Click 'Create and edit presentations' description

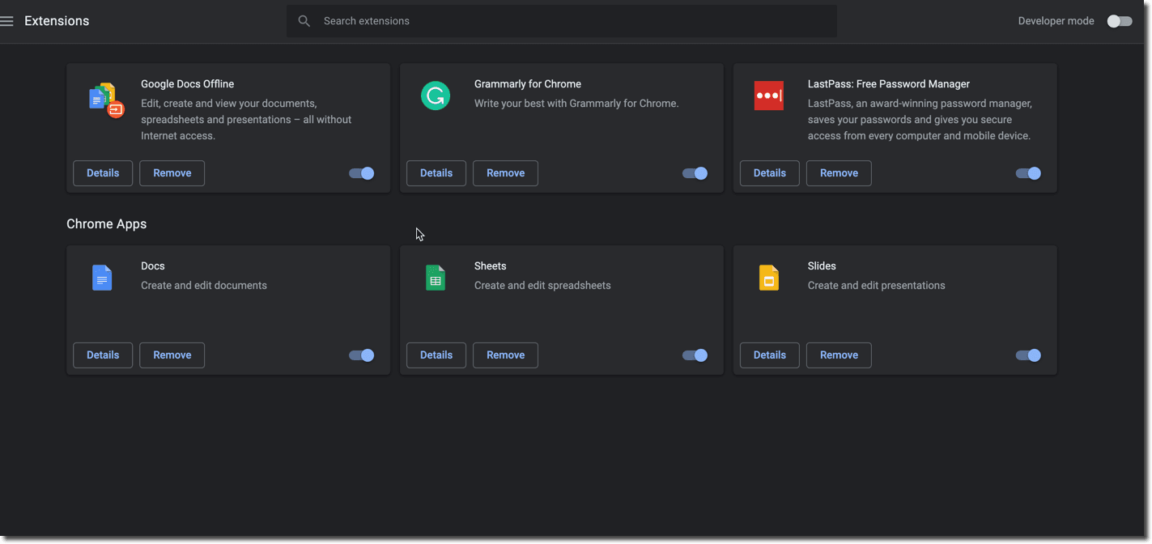877,286
